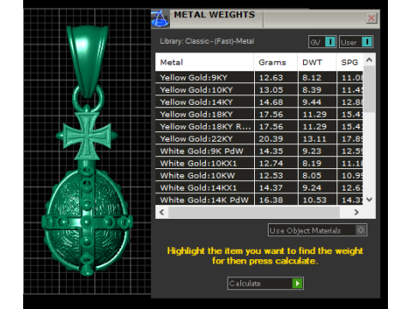This screenshot has height=309, width=412.
Task: Enable Use Object Materials option
Action: (318, 230)
